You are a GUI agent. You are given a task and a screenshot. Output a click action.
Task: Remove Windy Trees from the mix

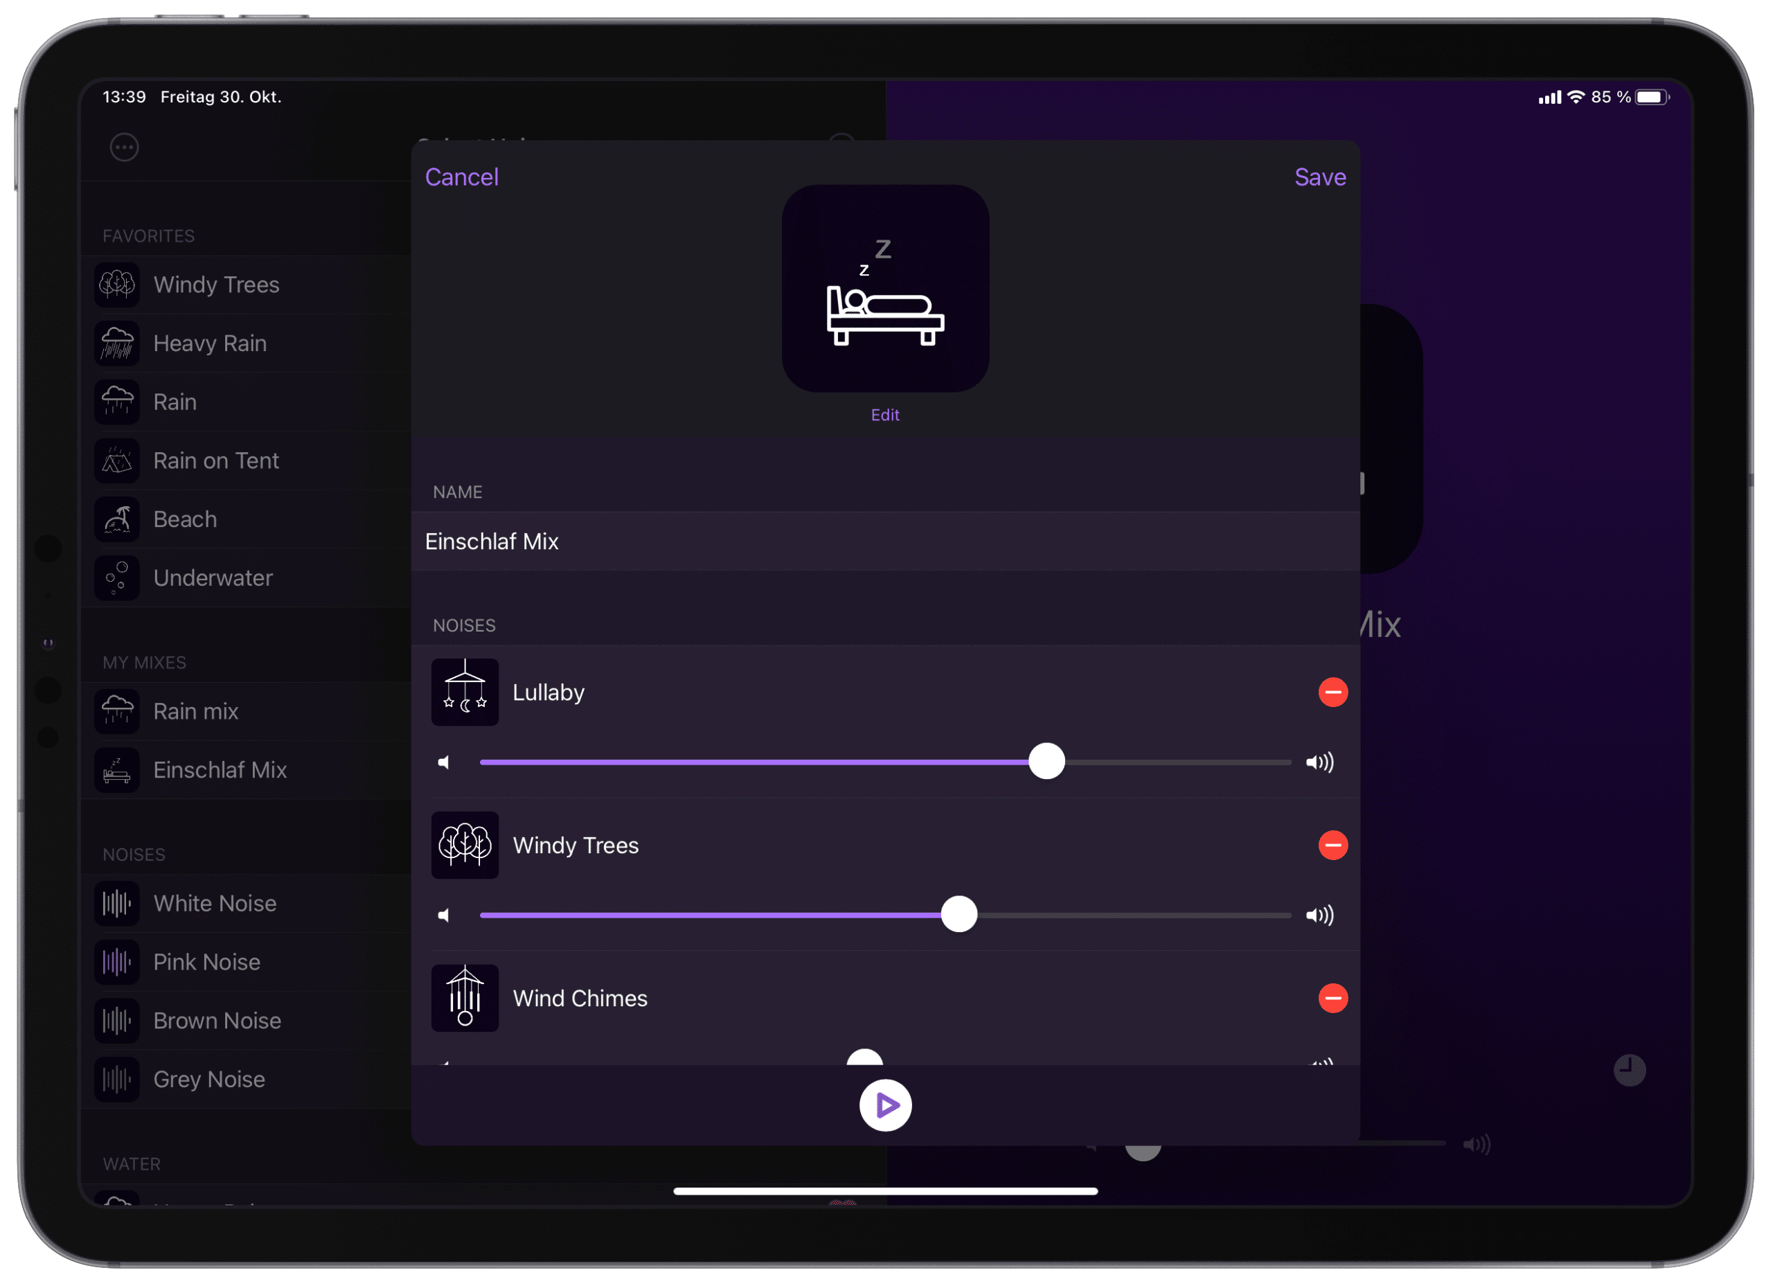1331,844
